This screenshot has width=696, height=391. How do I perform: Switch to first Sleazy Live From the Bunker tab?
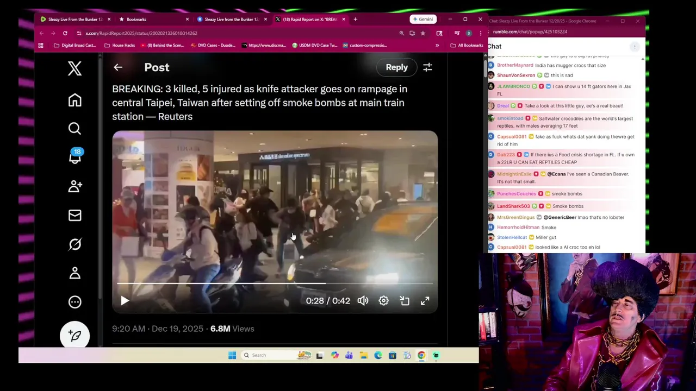(x=76, y=19)
